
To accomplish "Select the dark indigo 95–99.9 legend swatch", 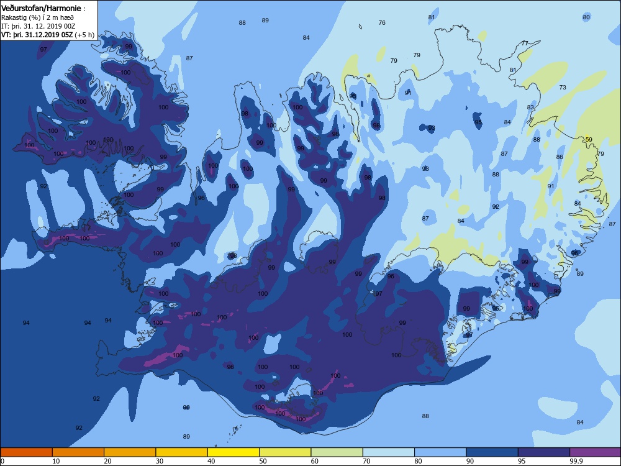I will click(544, 452).
